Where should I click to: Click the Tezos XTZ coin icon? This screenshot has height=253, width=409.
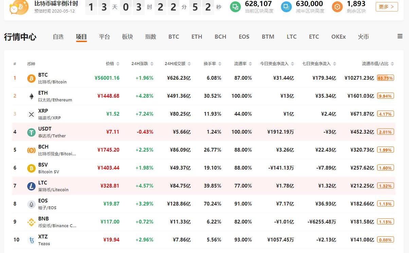coord(31,240)
